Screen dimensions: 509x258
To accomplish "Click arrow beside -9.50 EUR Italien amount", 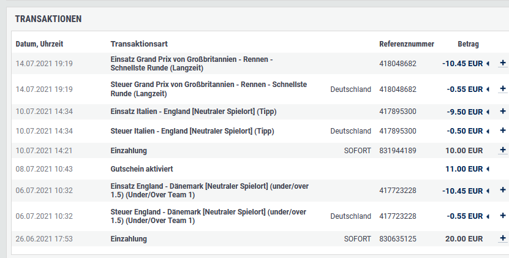I will (x=488, y=112).
